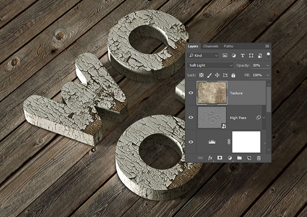The image size is (307, 217).
Task: Click the Texture layer name
Action: [x=236, y=93]
